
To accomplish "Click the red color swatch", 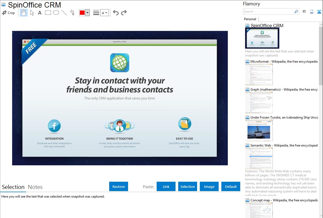I will [82, 13].
